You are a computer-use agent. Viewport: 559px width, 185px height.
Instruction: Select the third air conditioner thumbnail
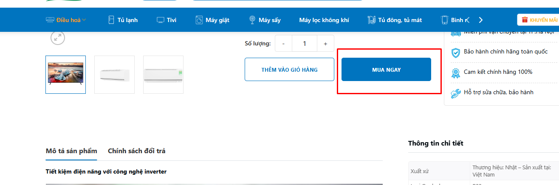tap(163, 75)
